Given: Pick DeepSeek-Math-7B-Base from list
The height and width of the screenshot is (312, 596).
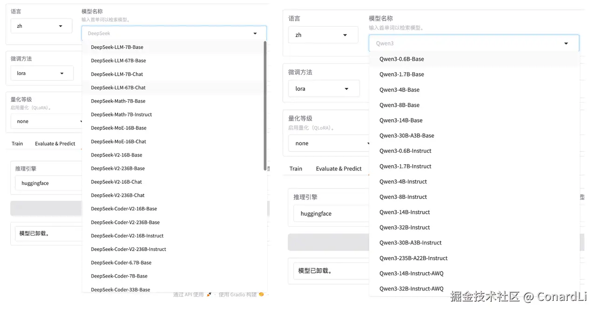Looking at the screenshot, I should click(x=173, y=101).
